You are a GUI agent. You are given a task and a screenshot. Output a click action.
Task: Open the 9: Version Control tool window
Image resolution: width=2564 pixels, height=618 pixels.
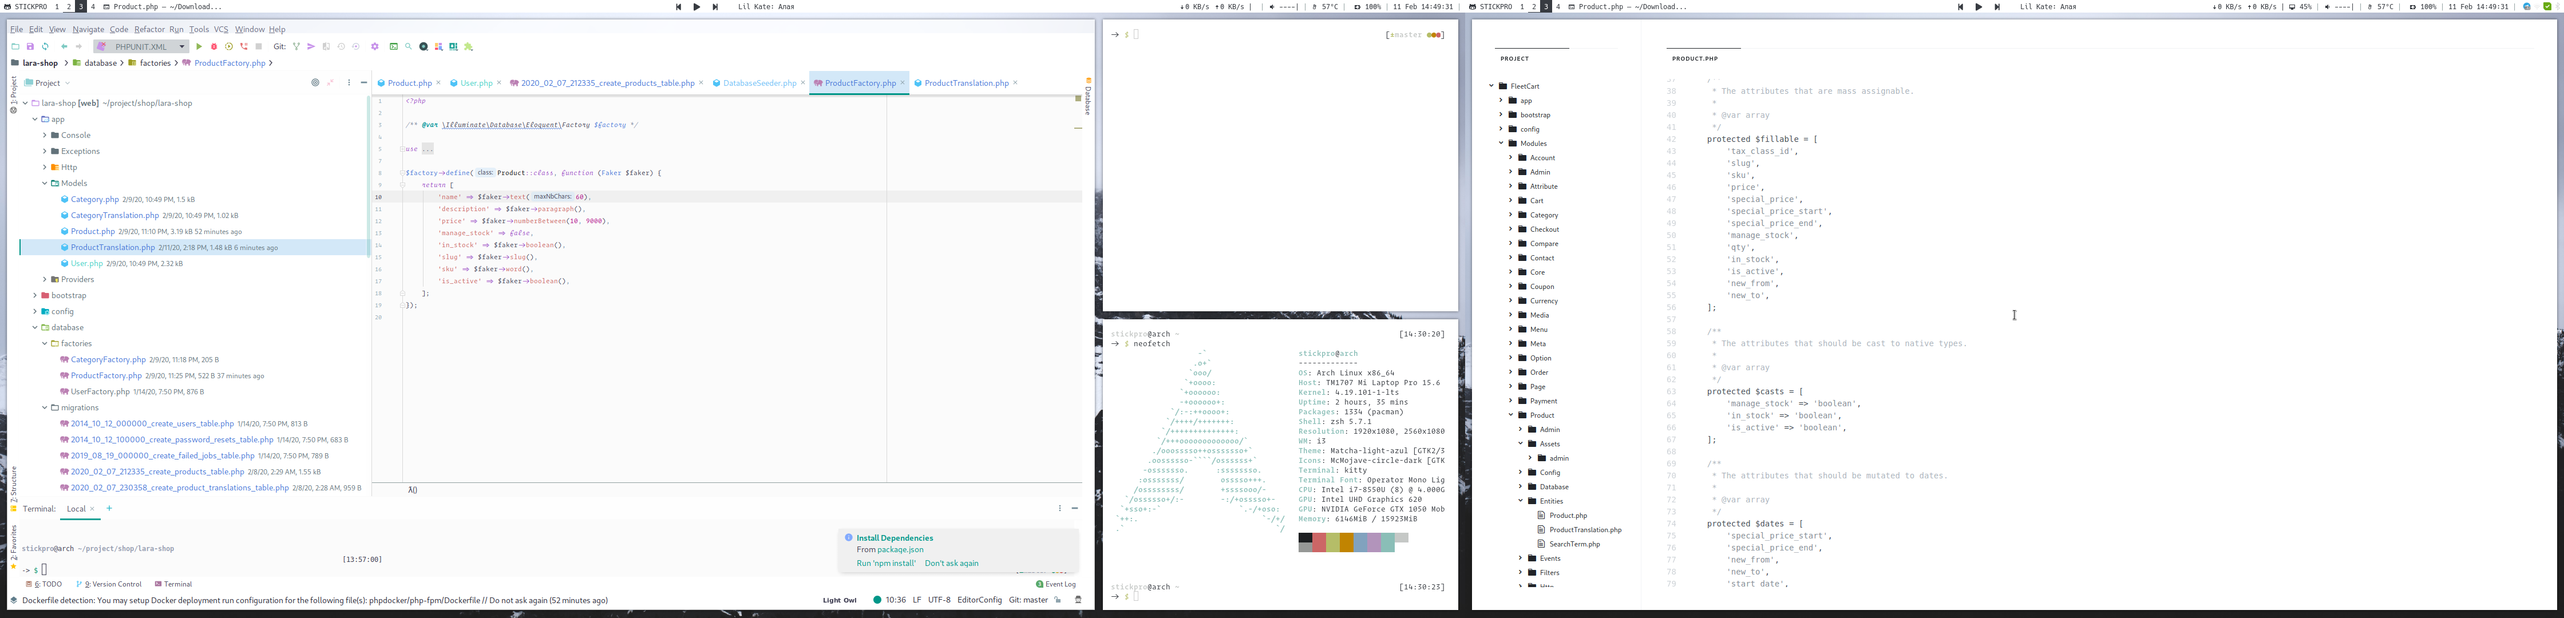click(109, 584)
